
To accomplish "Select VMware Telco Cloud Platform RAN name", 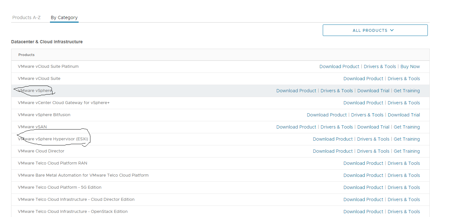I will point(53,163).
